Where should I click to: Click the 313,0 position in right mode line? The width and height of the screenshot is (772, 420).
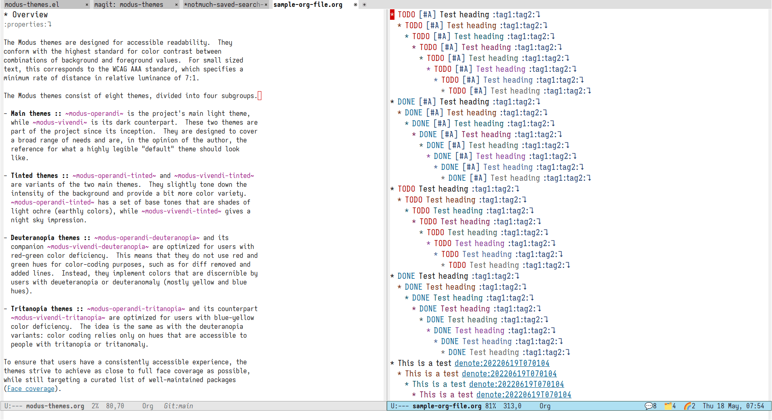512,406
